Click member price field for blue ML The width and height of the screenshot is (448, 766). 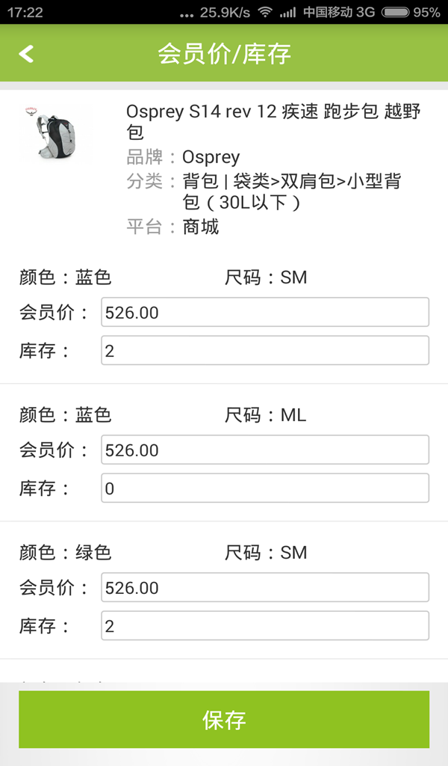pyautogui.click(x=265, y=450)
